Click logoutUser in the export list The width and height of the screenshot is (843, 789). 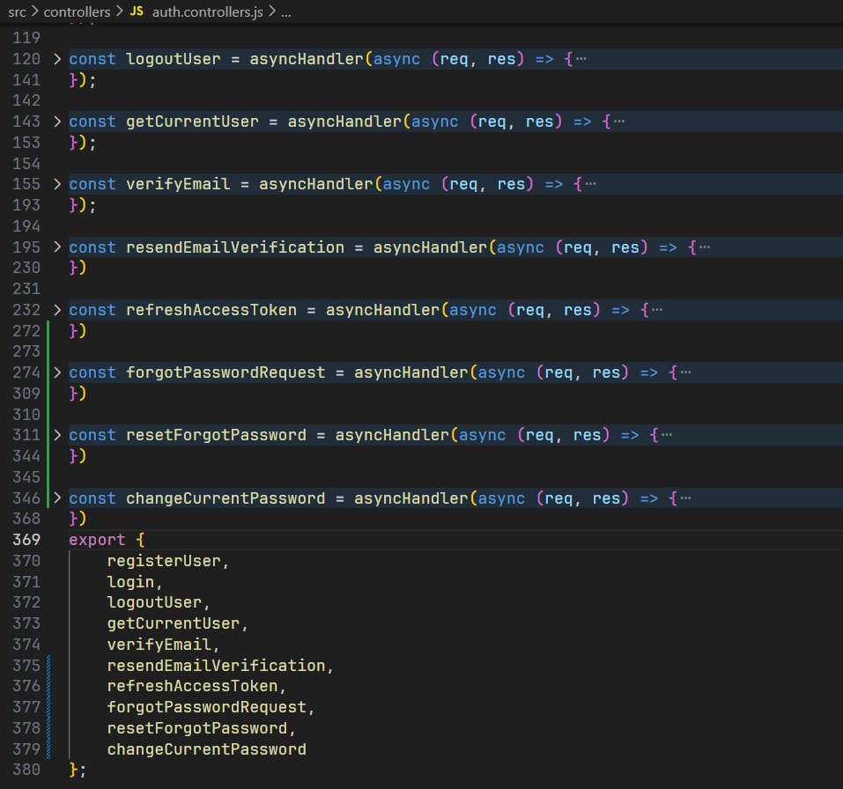pyautogui.click(x=154, y=602)
